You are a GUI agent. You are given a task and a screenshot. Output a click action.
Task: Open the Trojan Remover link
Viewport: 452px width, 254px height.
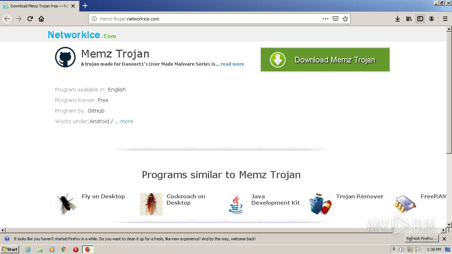(x=359, y=196)
